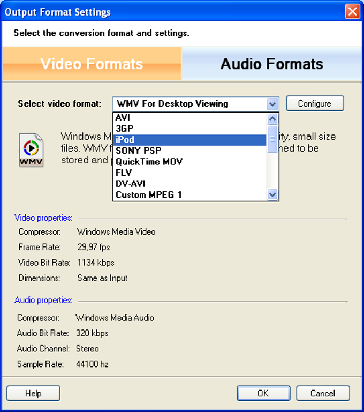Click the list scrollbar up arrow

coord(272,119)
